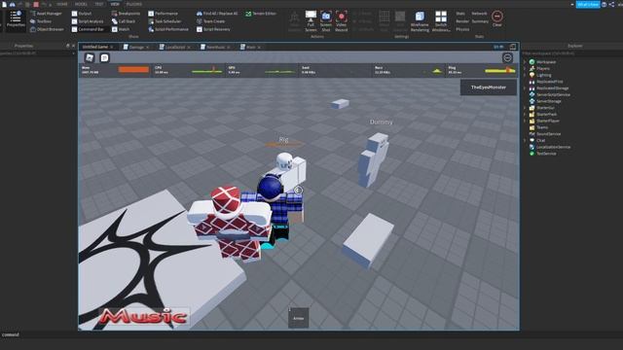Expand the Players node
This screenshot has height=350, width=623.
(525, 69)
